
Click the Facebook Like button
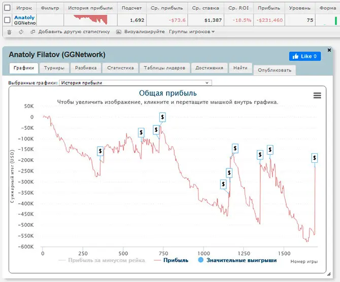[305, 56]
